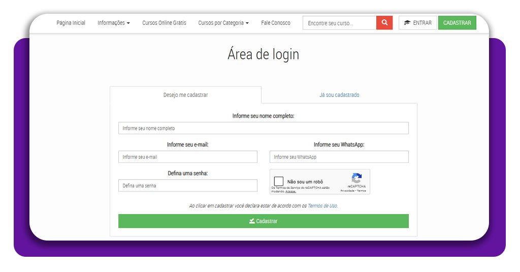
Task: Click the full name input field
Action: [x=264, y=128]
